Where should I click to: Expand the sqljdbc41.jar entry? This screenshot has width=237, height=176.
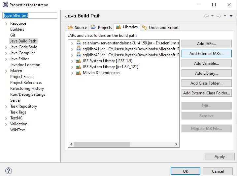pos(72,49)
